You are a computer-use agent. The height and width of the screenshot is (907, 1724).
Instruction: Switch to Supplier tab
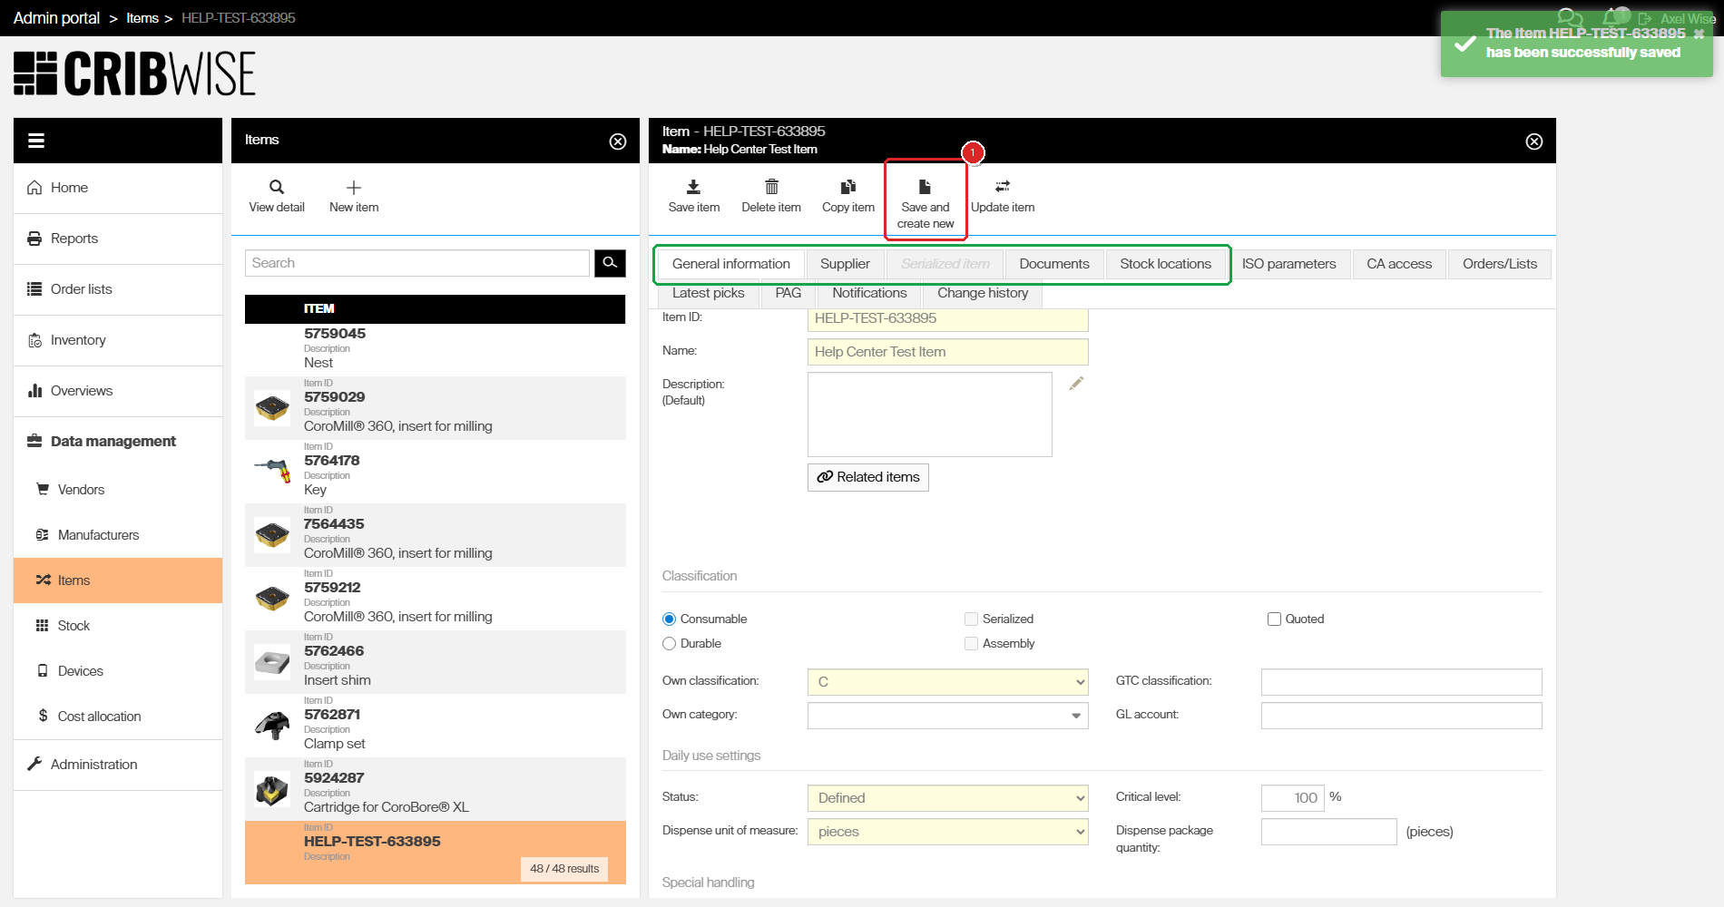coord(845,264)
